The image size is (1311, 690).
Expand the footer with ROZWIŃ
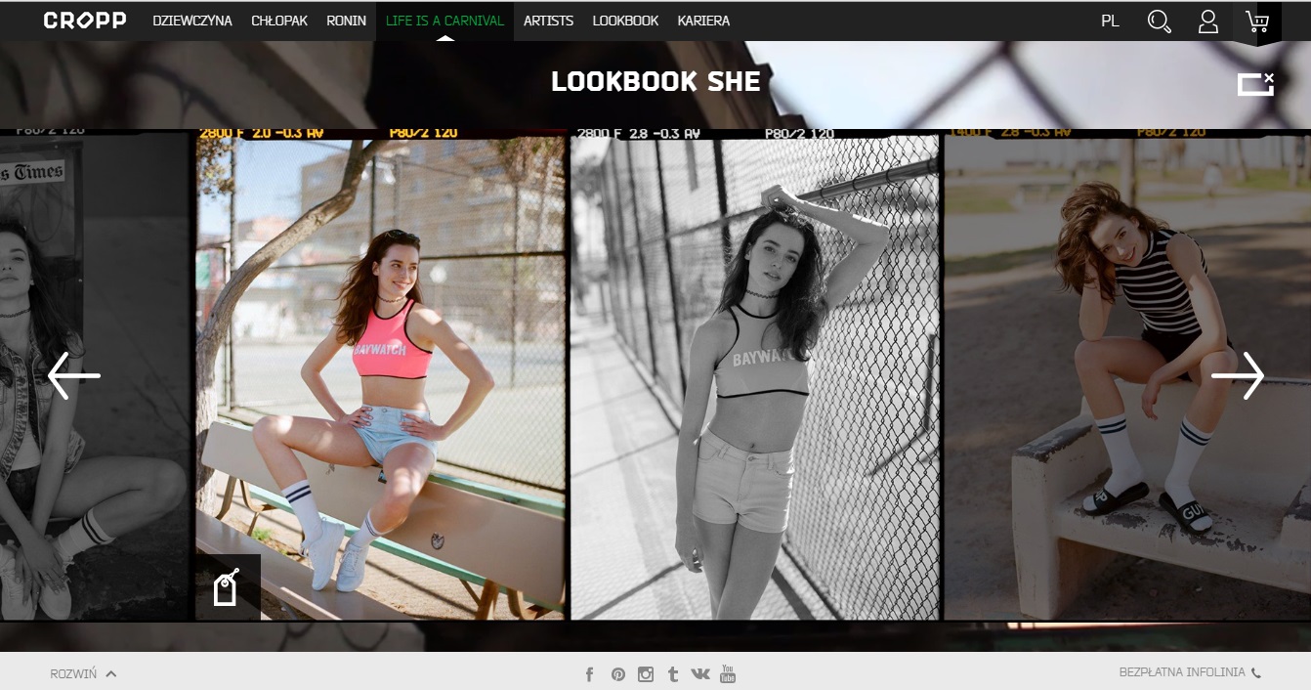coord(83,673)
